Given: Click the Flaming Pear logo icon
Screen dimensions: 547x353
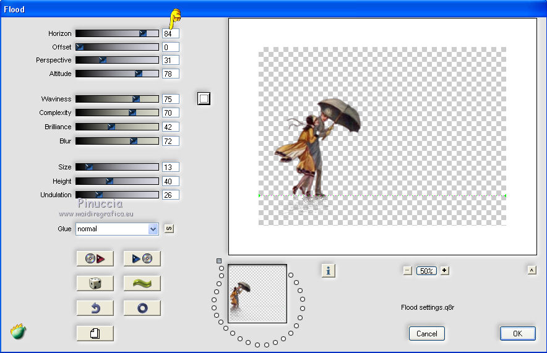Looking at the screenshot, I should 18,331.
